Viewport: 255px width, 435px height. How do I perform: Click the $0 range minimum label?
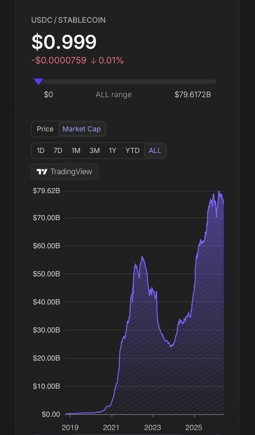coord(48,95)
